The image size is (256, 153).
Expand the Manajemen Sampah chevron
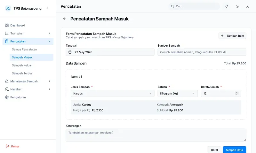[x=49, y=81]
